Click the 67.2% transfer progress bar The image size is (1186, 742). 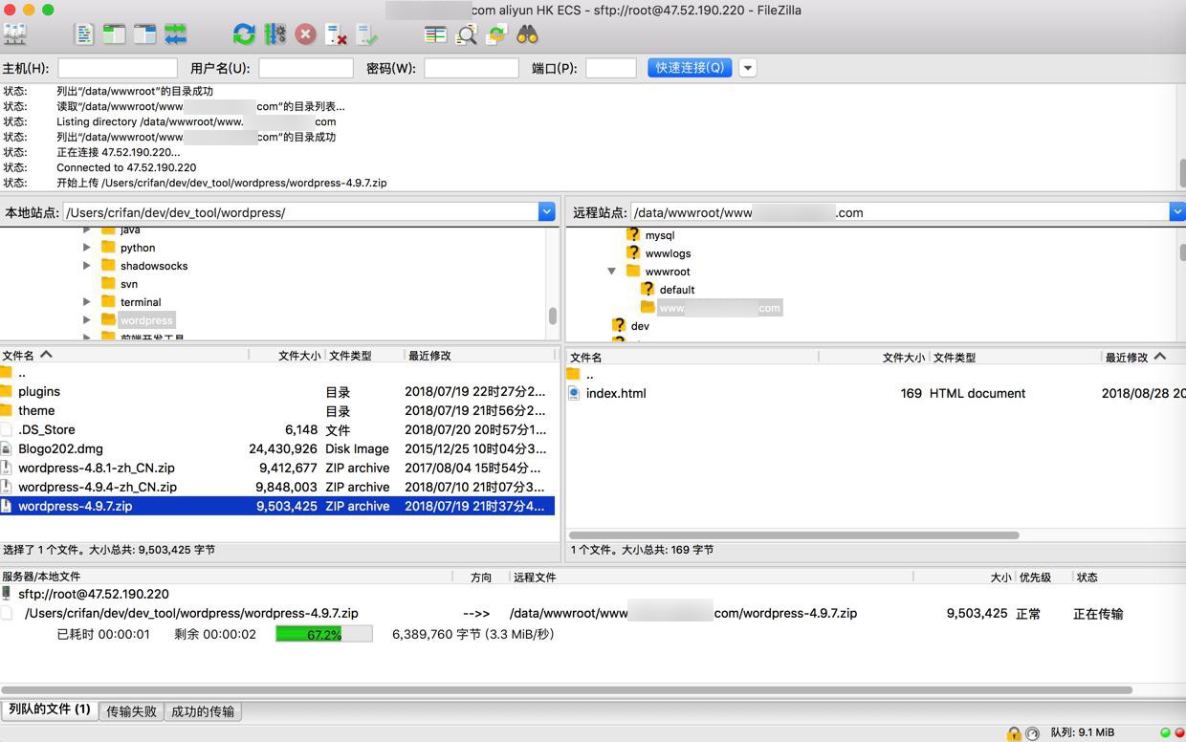[x=324, y=634]
